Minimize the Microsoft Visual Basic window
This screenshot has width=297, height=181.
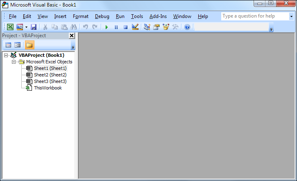pyautogui.click(x=260, y=3)
